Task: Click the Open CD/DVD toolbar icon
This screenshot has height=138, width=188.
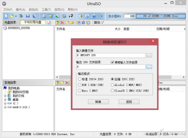Action: (x=21, y=16)
